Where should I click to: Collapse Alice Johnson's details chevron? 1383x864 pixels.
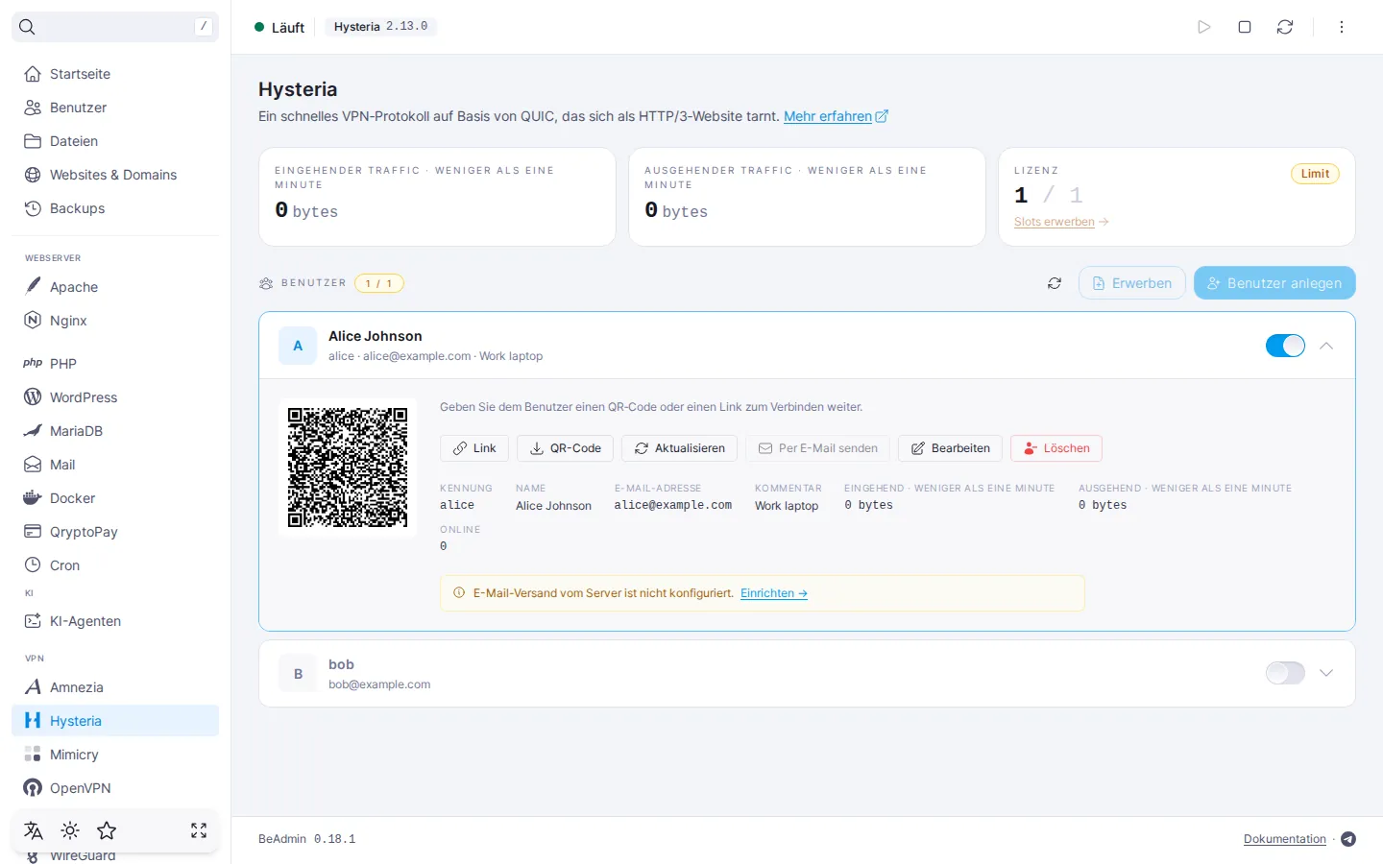[1326, 346]
